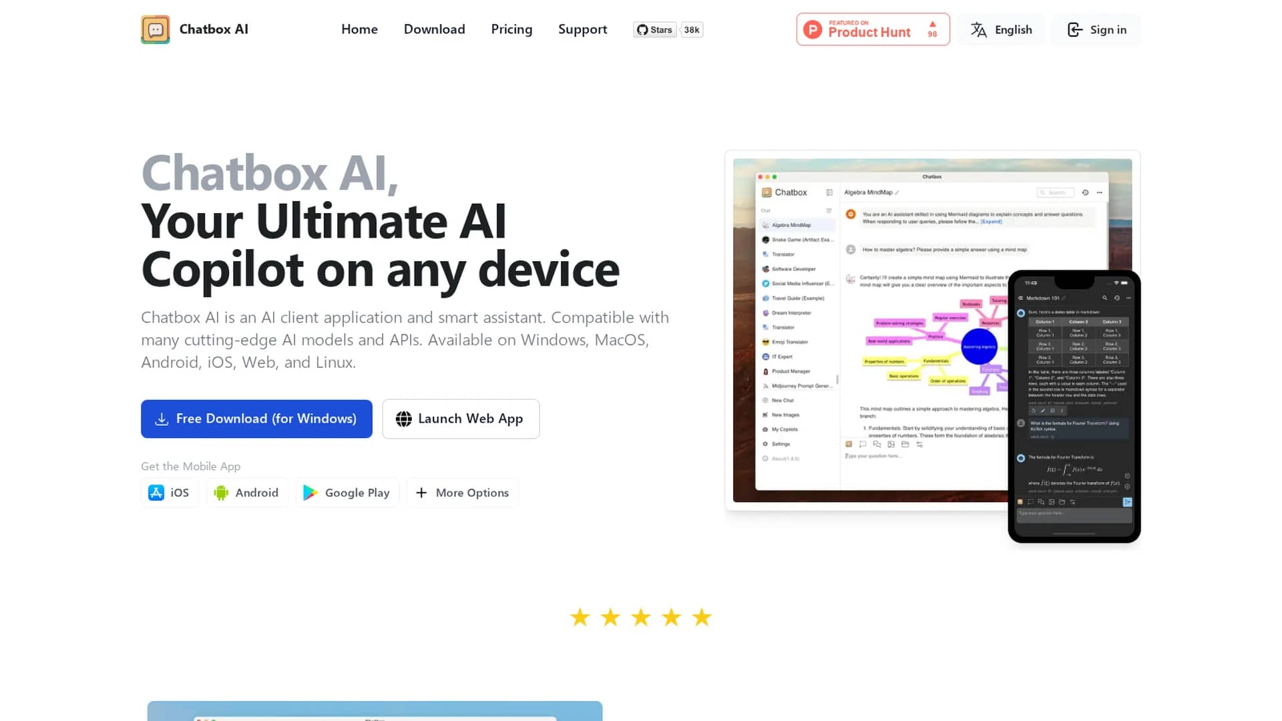This screenshot has width=1282, height=721.
Task: Click the Get the Mobile App label
Action: tap(190, 466)
